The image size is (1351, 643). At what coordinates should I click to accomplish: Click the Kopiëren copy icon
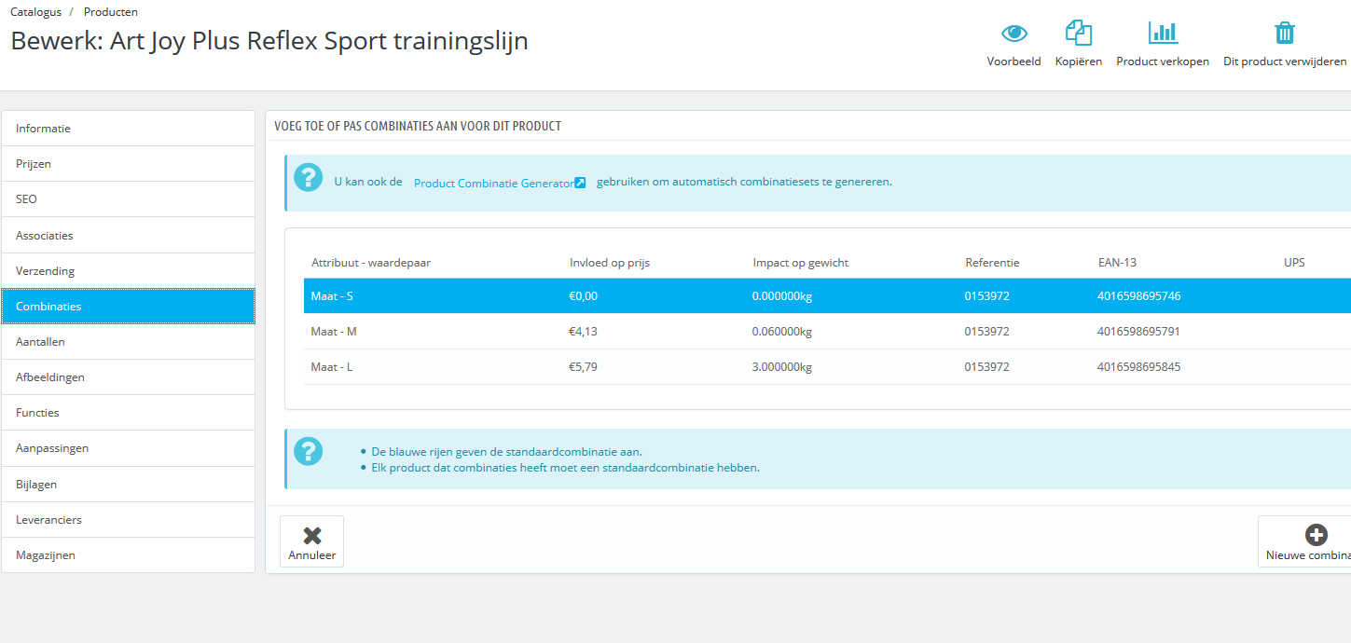pyautogui.click(x=1079, y=33)
